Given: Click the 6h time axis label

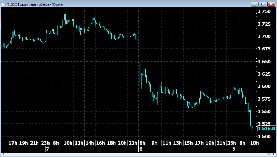Looking at the screenshot, I should pyautogui.click(x=142, y=143).
